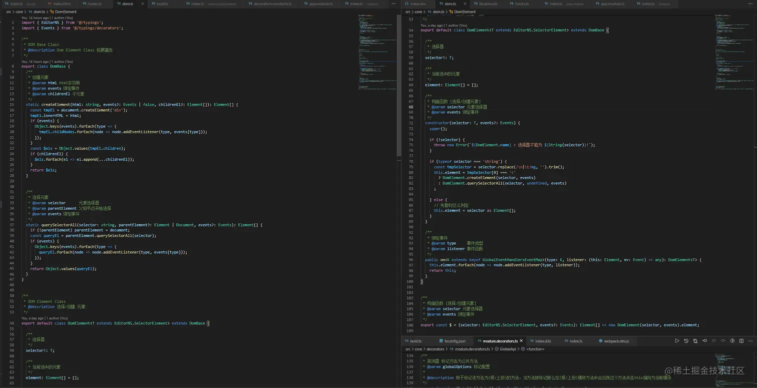This screenshot has height=388, width=757.
Task: Click 'export const $' line in top-right editor
Action: click(x=560, y=325)
